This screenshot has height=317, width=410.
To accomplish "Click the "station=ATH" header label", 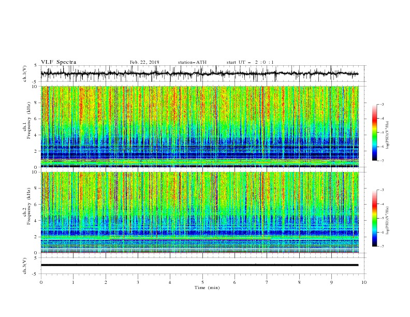I will pyautogui.click(x=192, y=62).
